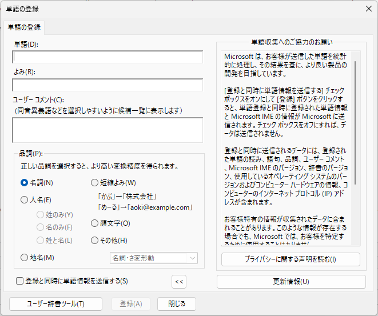Viewport: 378px width, 316px height.
Task: Open ユーザー辞書ツール(T)
Action: [55, 304]
